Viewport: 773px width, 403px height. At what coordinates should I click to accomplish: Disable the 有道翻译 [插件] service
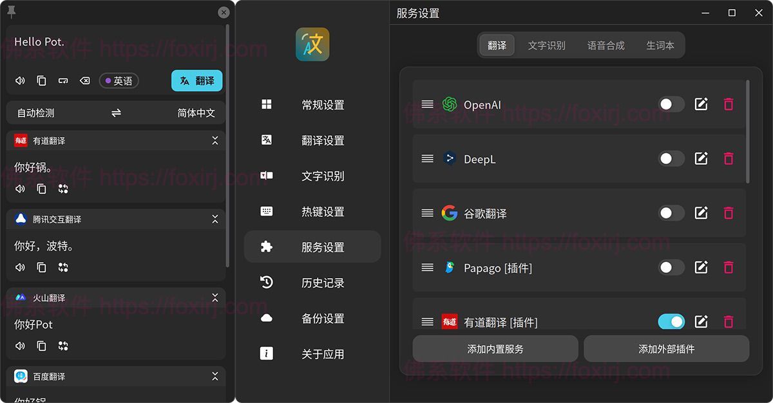point(672,321)
